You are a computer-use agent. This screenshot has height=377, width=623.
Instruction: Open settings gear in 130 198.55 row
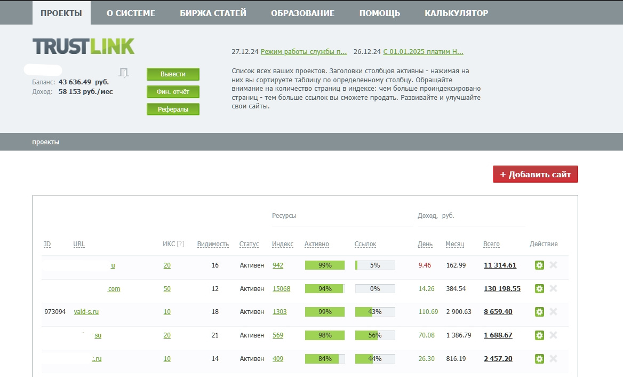point(539,289)
